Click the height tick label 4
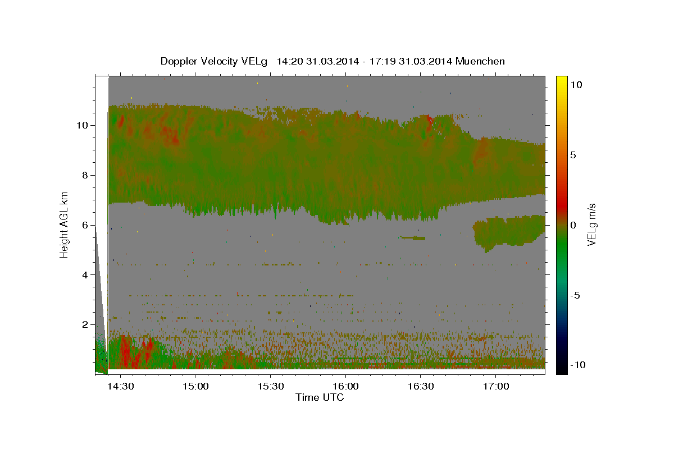Image resolution: width=674 pixels, height=449 pixels. pyautogui.click(x=84, y=274)
